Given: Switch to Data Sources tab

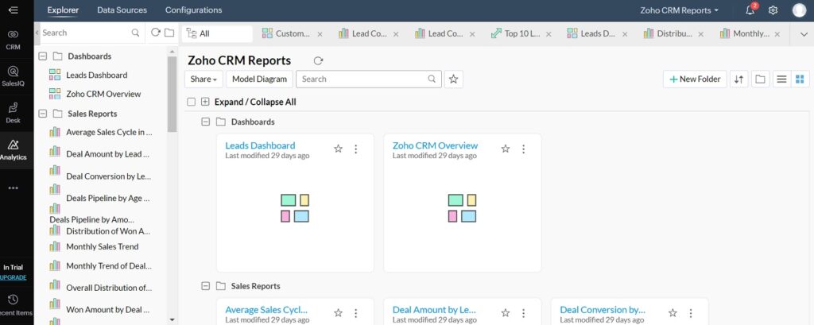Looking at the screenshot, I should (x=122, y=10).
